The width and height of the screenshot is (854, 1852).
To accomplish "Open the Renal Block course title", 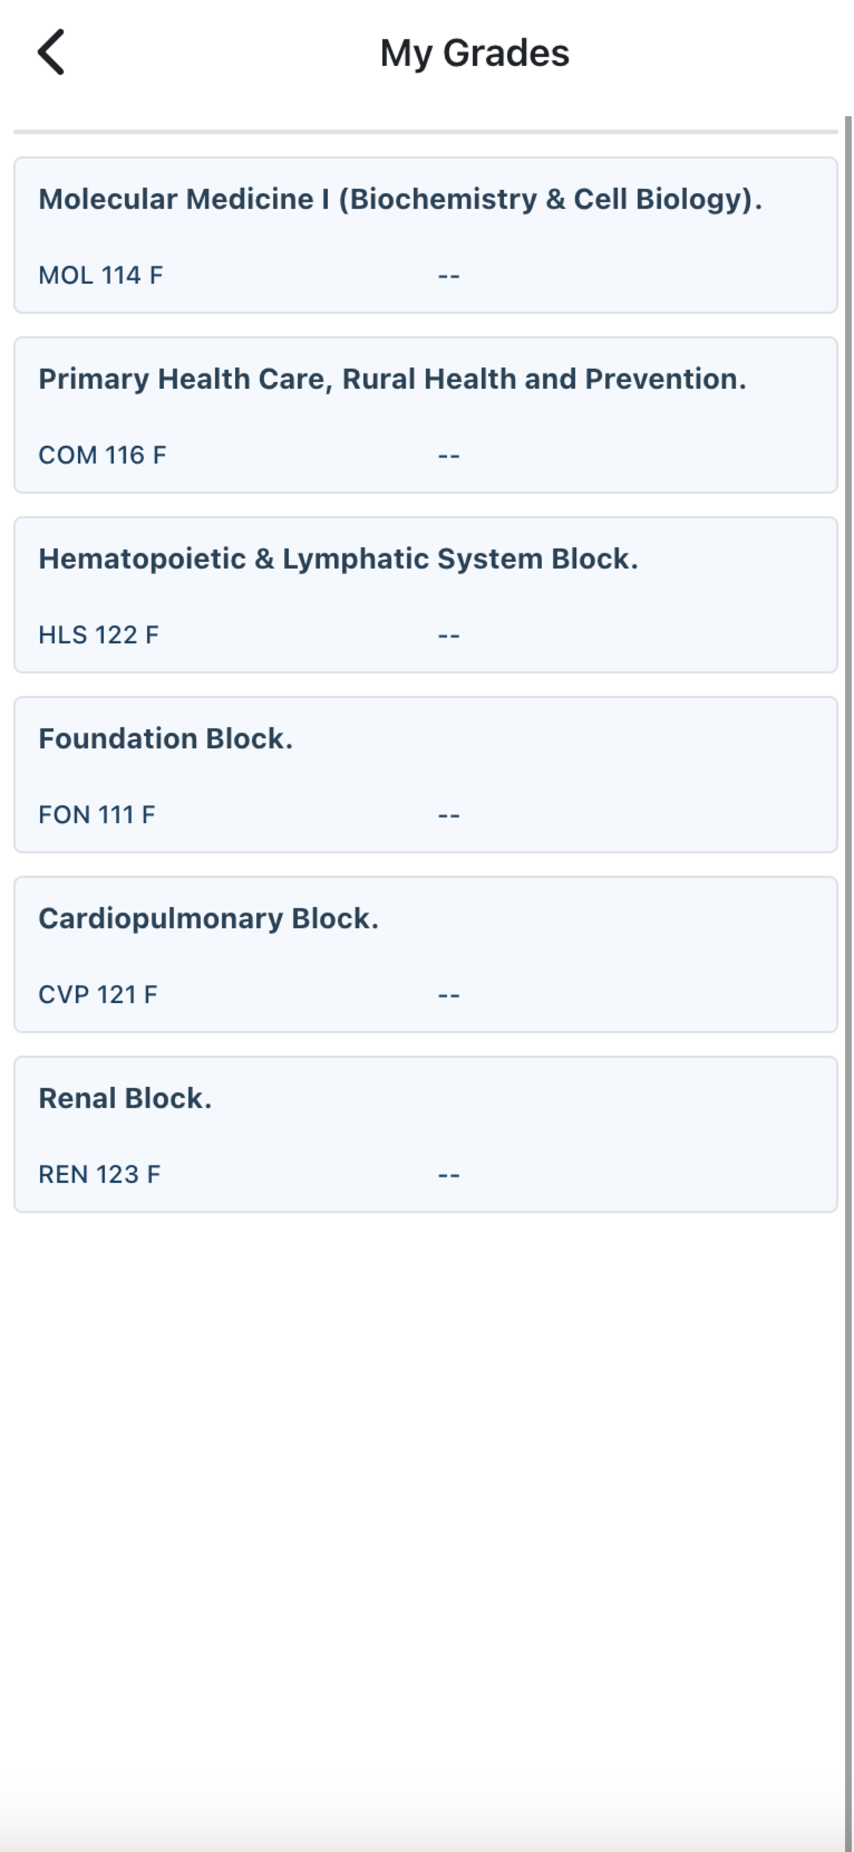I will tap(125, 1098).
